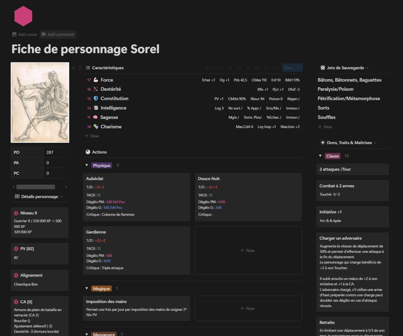Open the three-dots more options menu
This screenshot has height=336, width=403.
tap(275, 68)
